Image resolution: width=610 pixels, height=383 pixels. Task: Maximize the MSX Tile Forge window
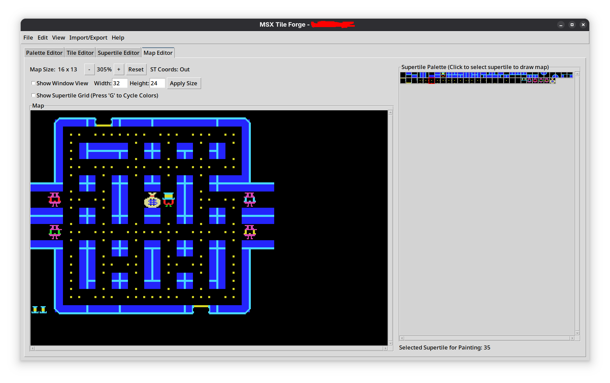click(572, 25)
